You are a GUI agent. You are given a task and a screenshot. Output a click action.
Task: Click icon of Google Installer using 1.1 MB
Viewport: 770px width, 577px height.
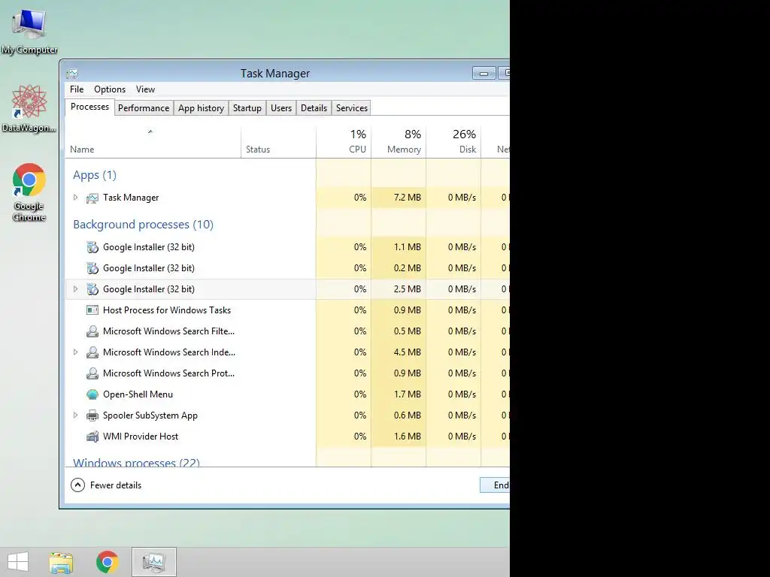coord(92,247)
